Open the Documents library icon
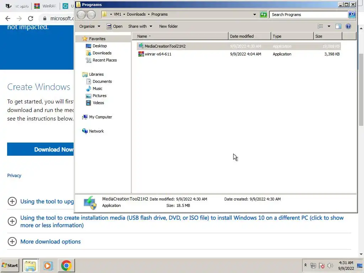This screenshot has width=364, height=273. [89, 81]
